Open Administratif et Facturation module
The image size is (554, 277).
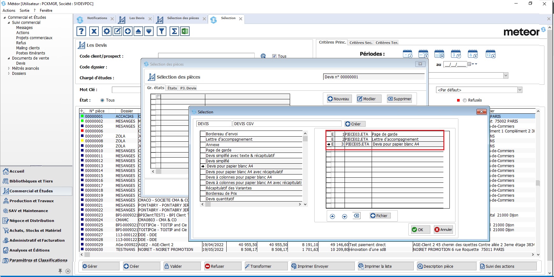pos(37,240)
